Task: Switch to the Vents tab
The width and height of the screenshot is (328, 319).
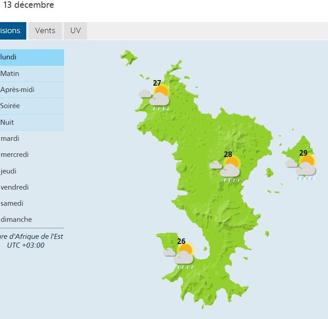Action: click(45, 31)
